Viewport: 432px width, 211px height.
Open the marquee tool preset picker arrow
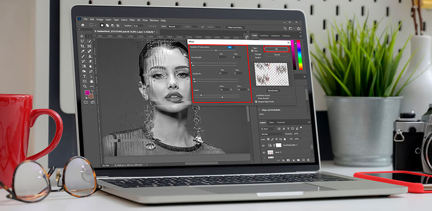(95, 25)
